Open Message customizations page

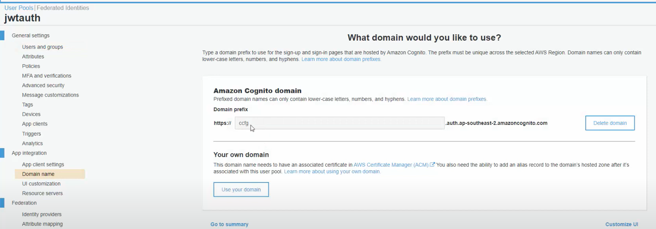point(51,95)
